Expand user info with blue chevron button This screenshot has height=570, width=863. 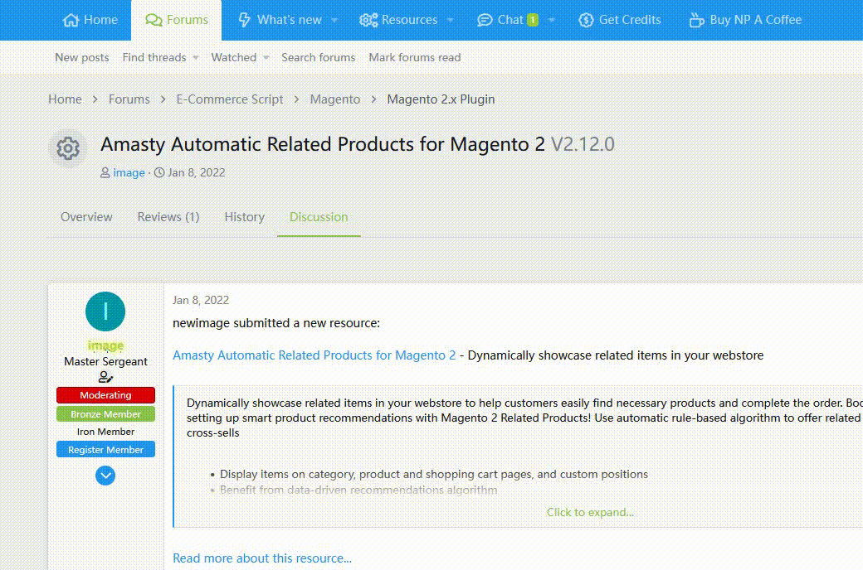(x=105, y=476)
